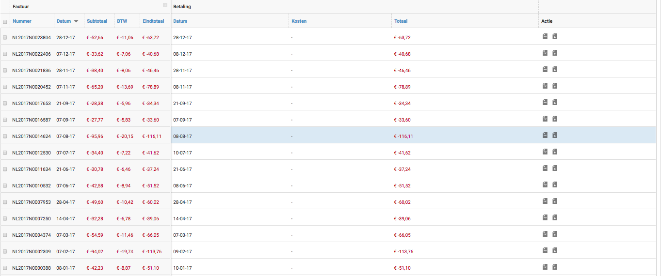Expand the Factuur column group plus icon
The width and height of the screenshot is (661, 276).
tap(165, 5)
